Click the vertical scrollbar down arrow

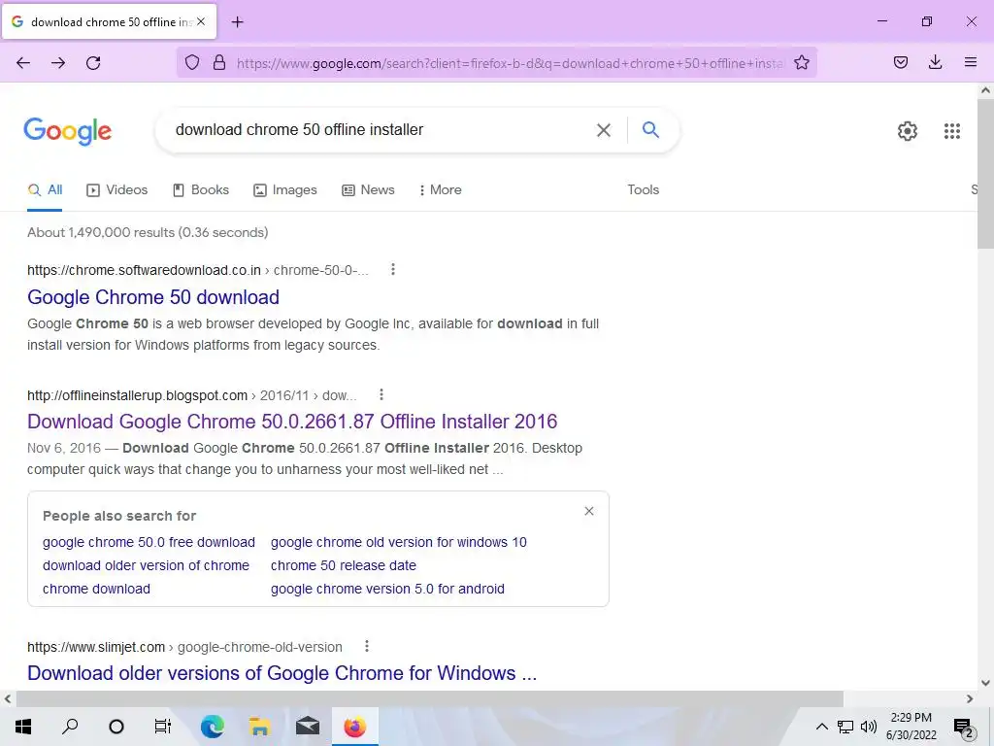(x=985, y=683)
